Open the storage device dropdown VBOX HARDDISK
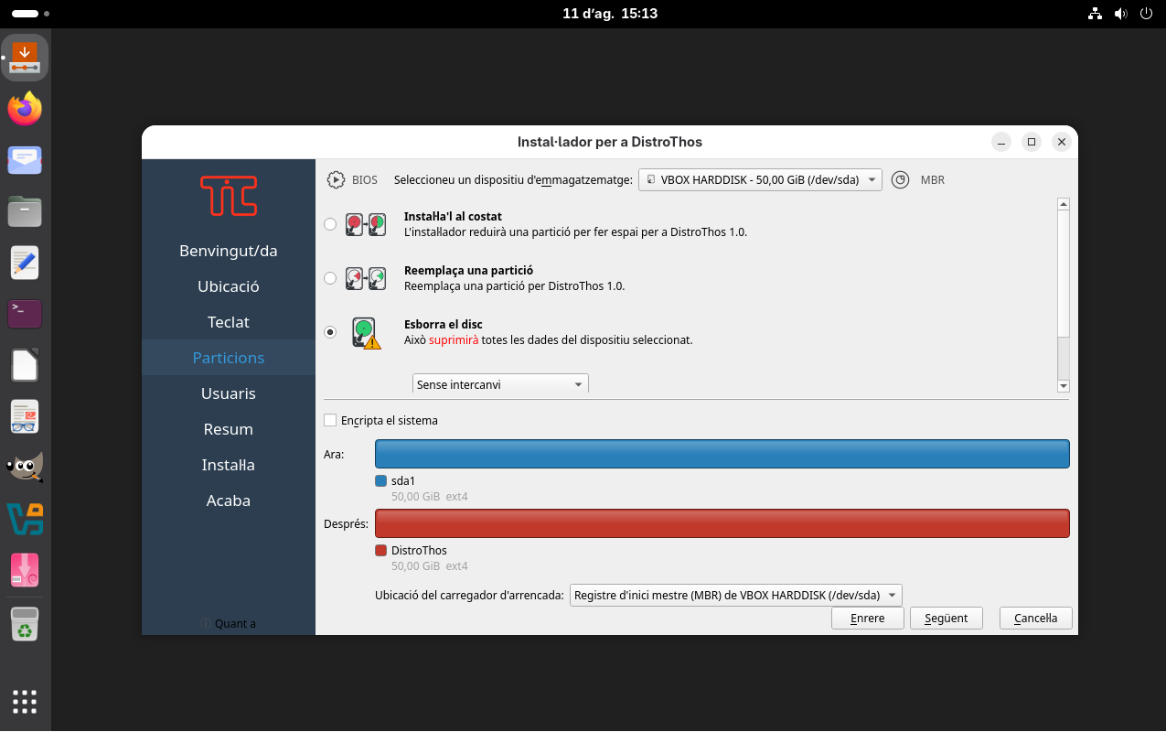 click(x=760, y=180)
